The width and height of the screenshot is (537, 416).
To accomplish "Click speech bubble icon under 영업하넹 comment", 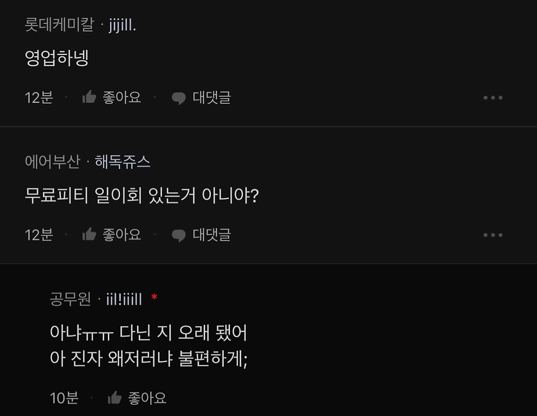I will click(179, 98).
